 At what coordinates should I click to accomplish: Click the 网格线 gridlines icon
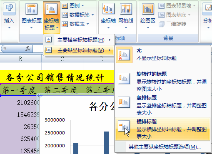126,9
